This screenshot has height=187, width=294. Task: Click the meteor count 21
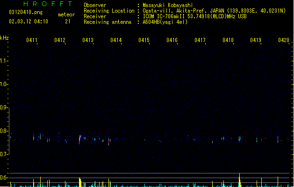pos(68,22)
